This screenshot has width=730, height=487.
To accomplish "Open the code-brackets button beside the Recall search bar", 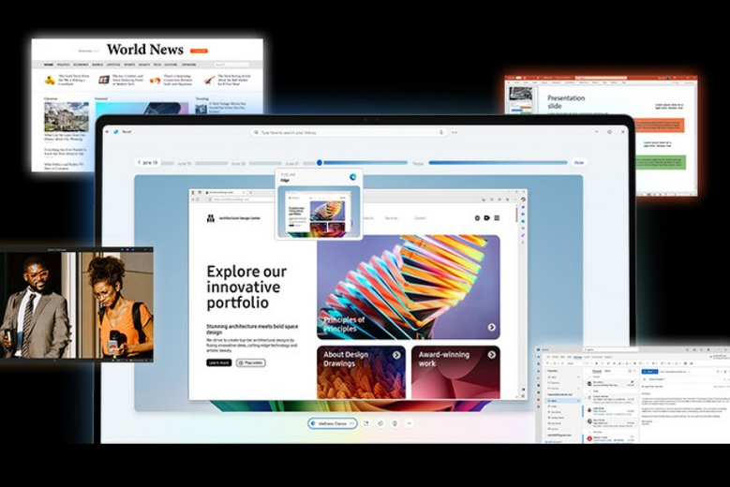I will click(x=454, y=133).
